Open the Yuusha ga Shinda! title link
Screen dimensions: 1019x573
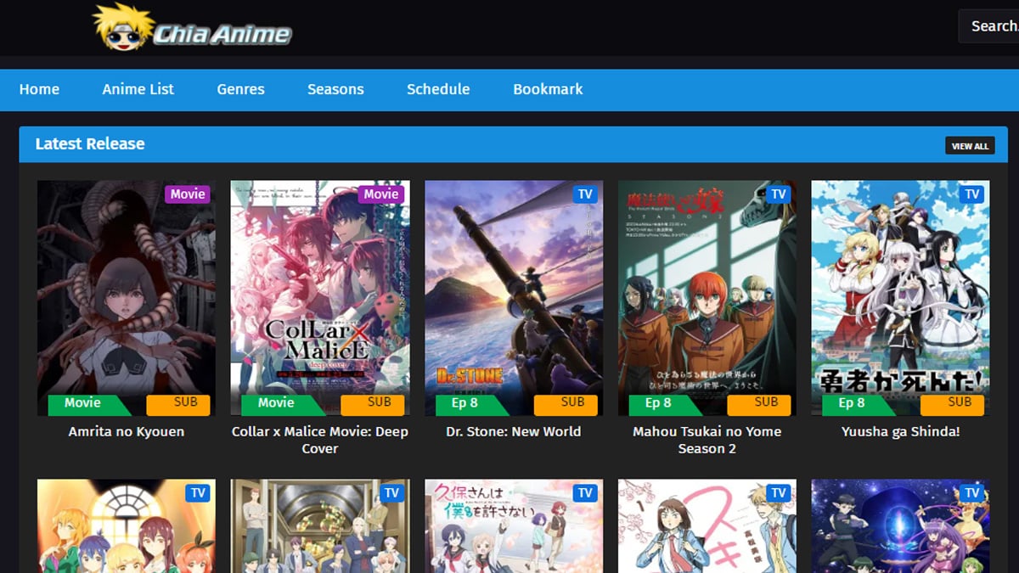coord(900,431)
